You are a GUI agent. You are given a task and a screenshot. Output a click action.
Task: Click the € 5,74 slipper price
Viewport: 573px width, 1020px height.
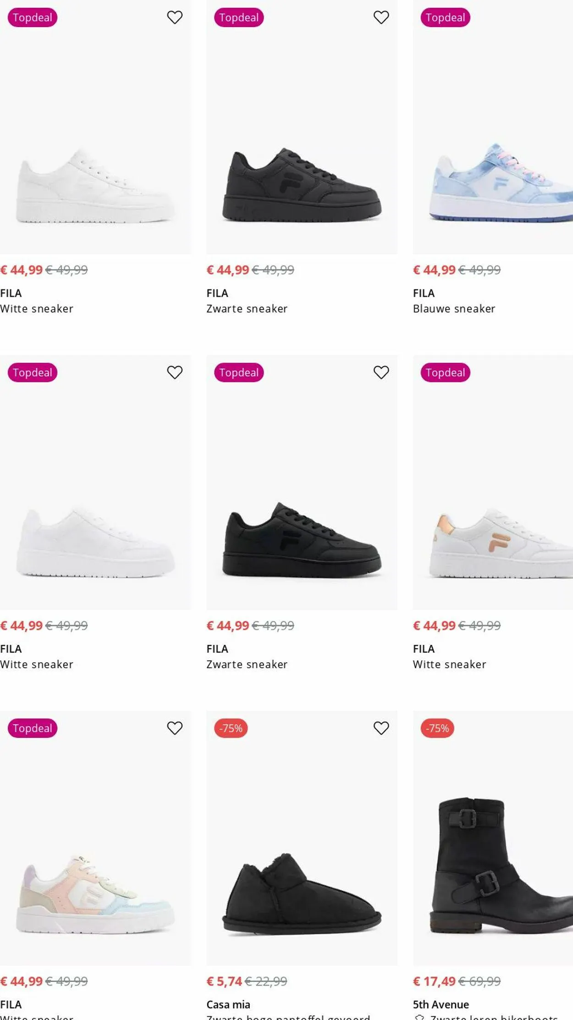[224, 981]
